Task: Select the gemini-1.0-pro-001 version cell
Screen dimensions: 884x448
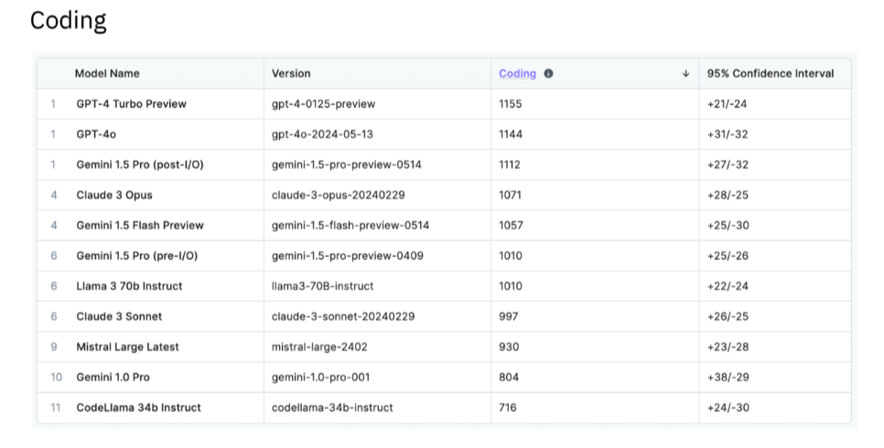Action: pyautogui.click(x=320, y=378)
